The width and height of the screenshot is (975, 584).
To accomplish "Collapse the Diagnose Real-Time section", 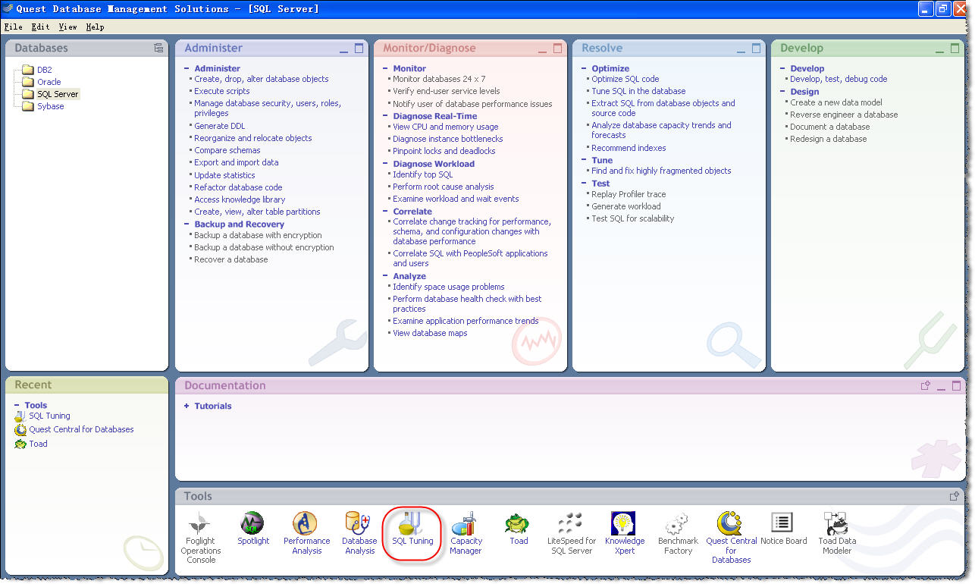I will pos(386,116).
